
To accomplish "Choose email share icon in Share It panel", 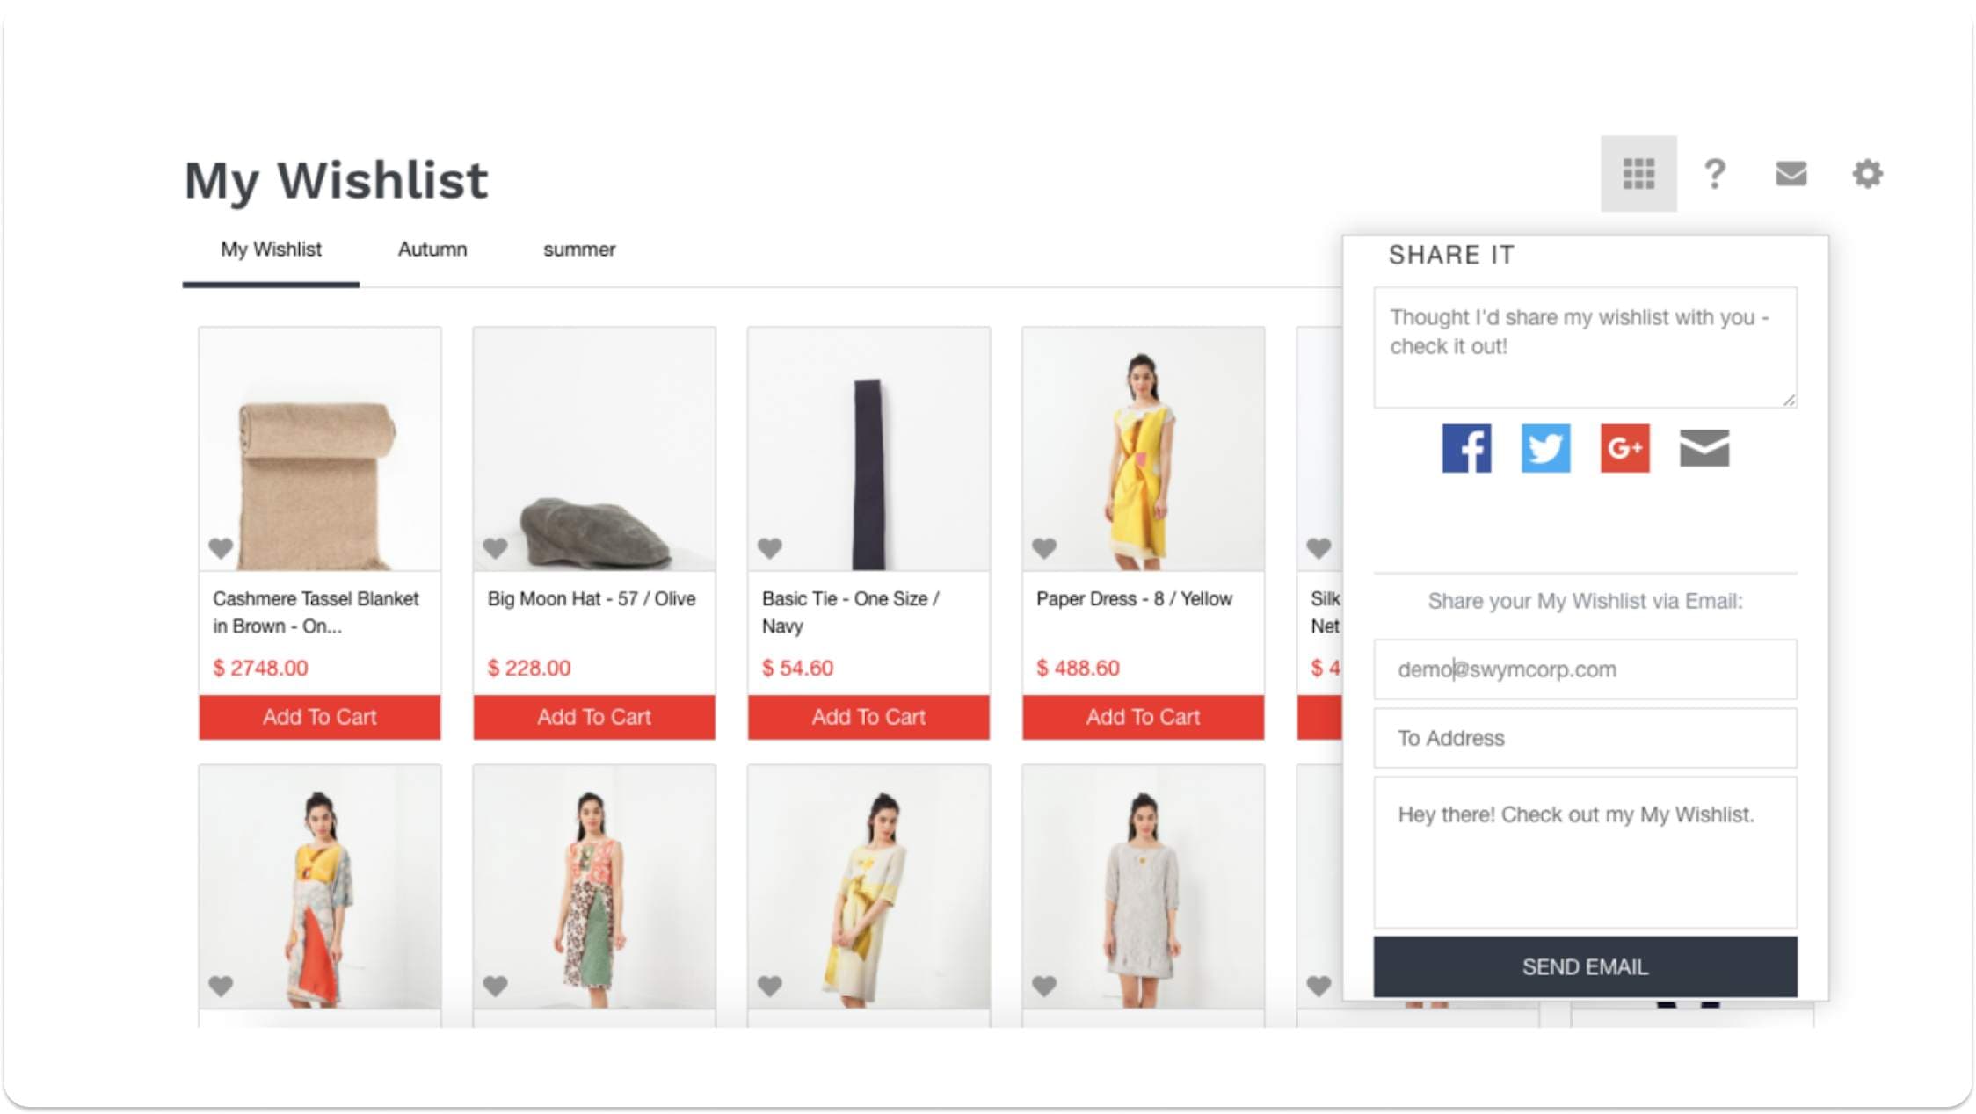I will tap(1704, 448).
